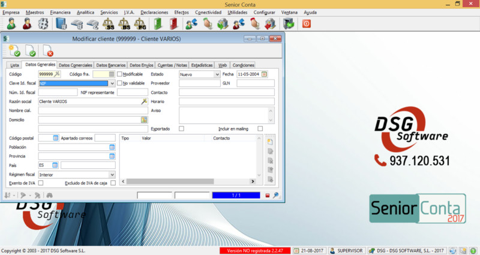The width and height of the screenshot is (480, 255).
Task: Click the PG balance scales icon
Action: 140,24
